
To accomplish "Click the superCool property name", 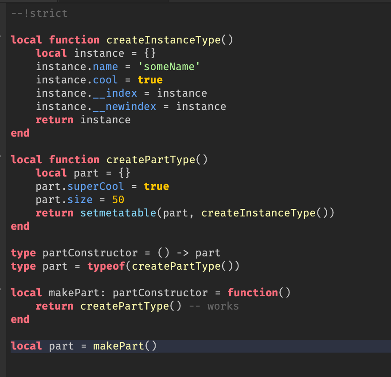I will click(x=96, y=186).
